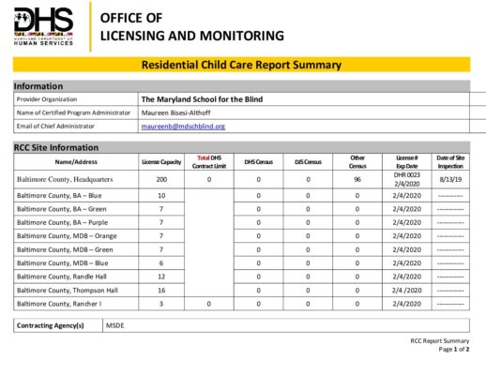Click the 'Contracting Agency(s)' label
Image resolution: width=486 pixels, height=375 pixels.
click(x=51, y=325)
